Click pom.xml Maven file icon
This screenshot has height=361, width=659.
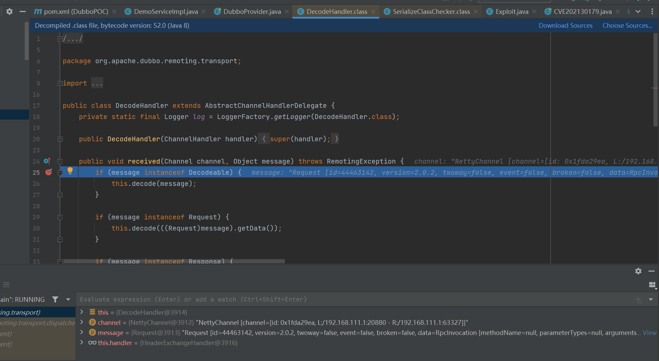coord(38,11)
